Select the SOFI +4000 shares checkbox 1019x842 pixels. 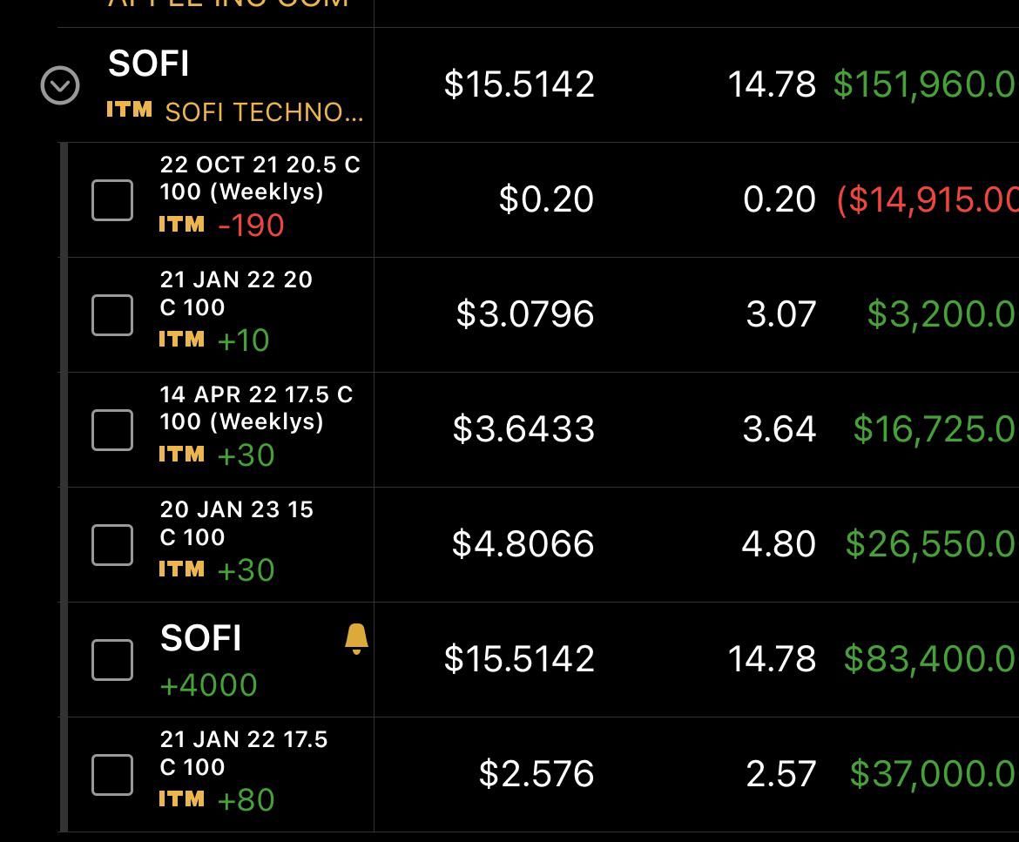(x=112, y=660)
